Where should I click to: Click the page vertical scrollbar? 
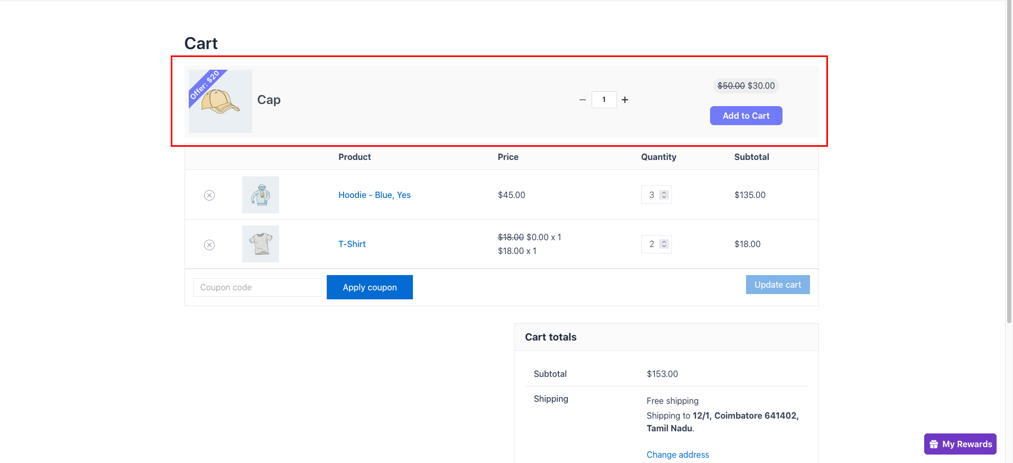1009,158
